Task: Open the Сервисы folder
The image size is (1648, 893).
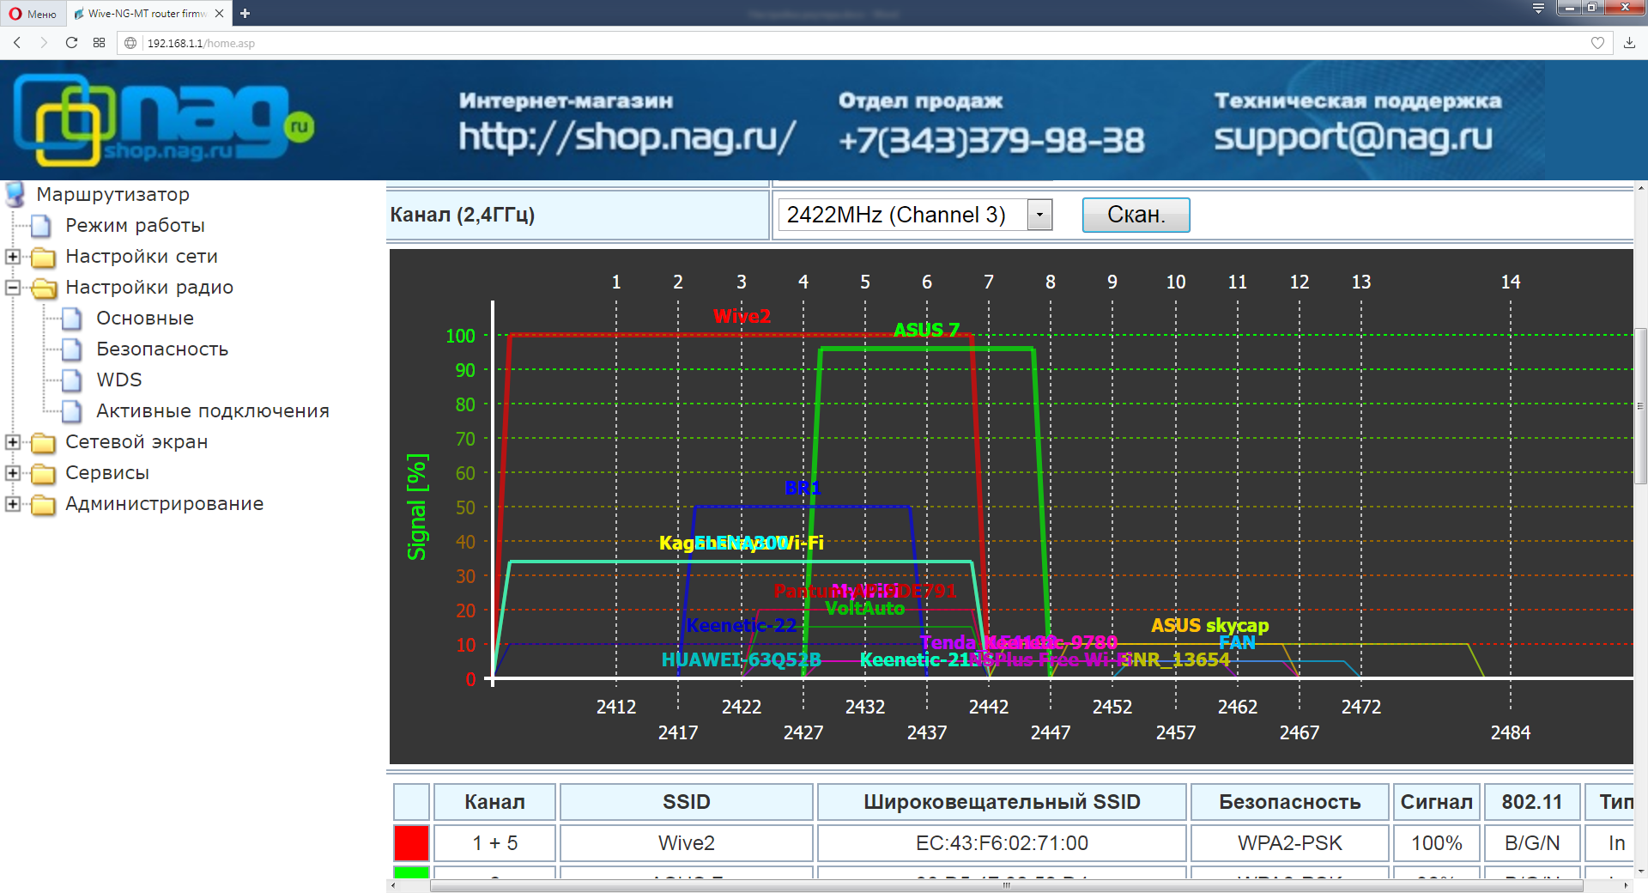Action: coord(107,472)
